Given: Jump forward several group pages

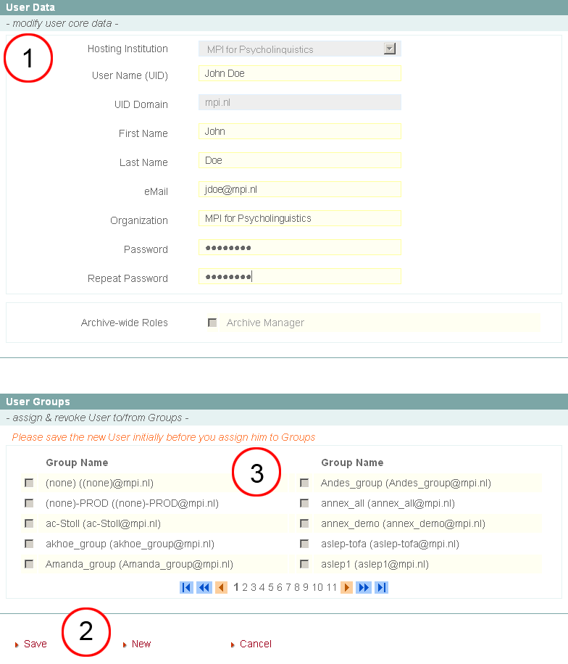Looking at the screenshot, I should pos(364,587).
